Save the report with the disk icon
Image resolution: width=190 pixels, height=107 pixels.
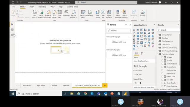coord(13,2)
